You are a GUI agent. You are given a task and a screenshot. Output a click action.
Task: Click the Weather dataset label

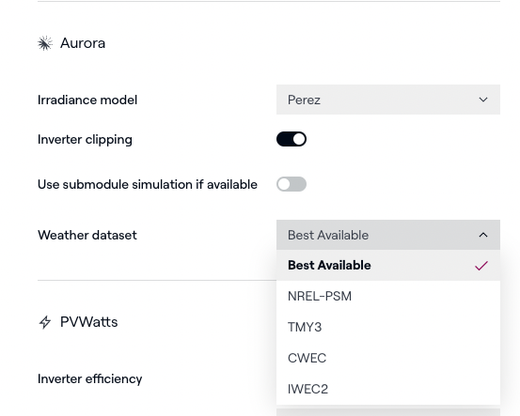[87, 235]
